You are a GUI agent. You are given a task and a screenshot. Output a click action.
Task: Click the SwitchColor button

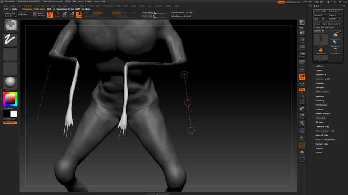(x=10, y=119)
